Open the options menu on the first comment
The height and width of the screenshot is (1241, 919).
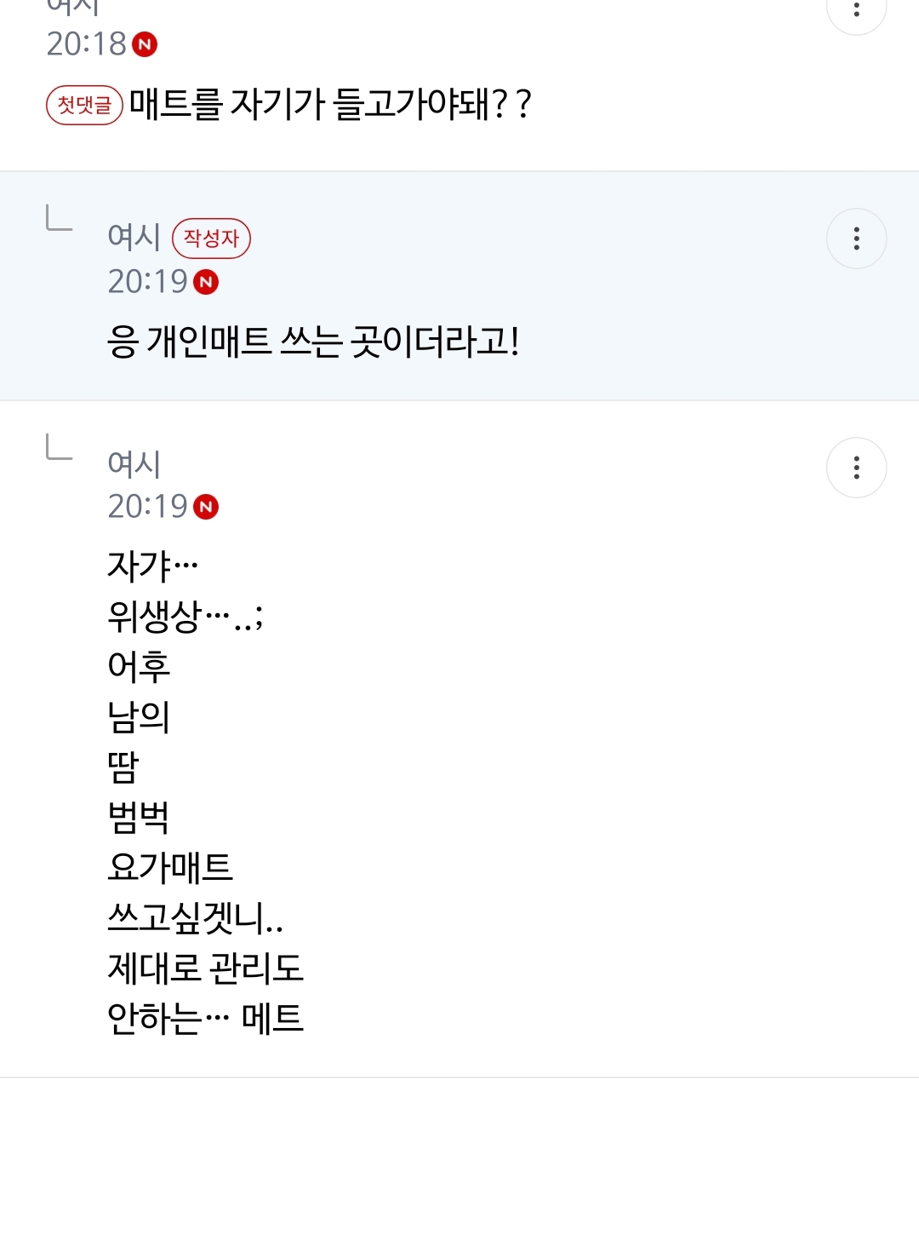856,10
